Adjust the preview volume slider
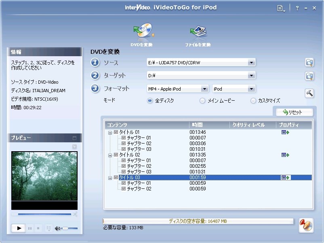The height and width of the screenshot is (243, 324). click(x=70, y=228)
